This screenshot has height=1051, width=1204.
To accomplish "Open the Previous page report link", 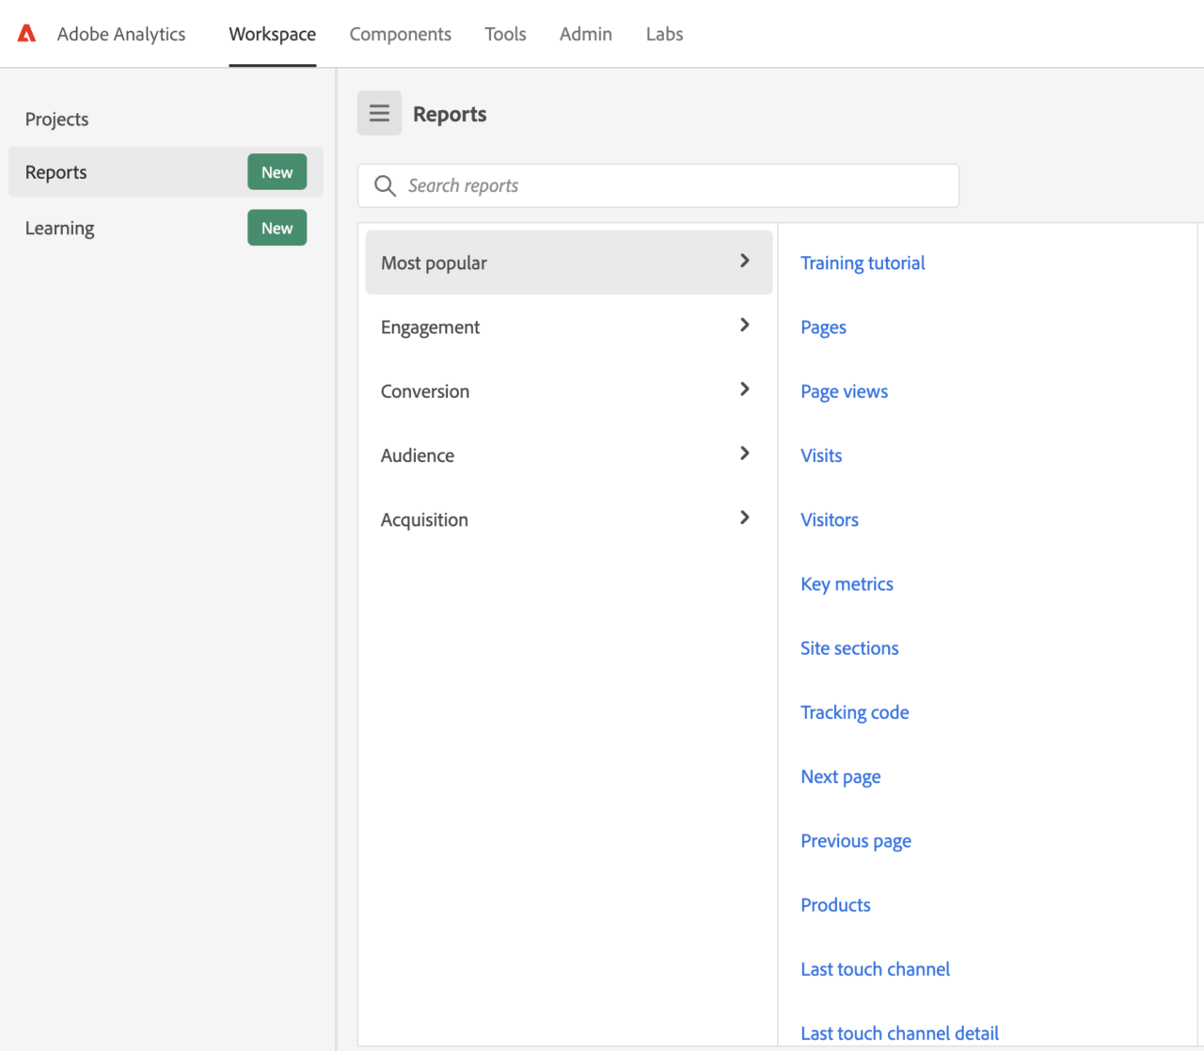I will pos(855,841).
